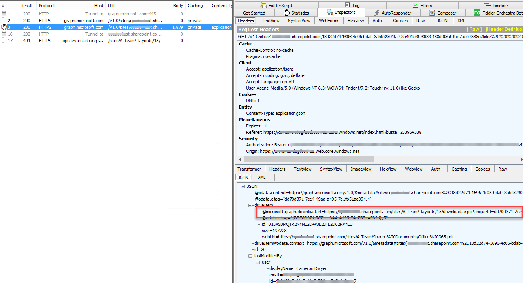Open the response TextView tab
Image resolution: width=523 pixels, height=283 pixels.
[x=303, y=169]
